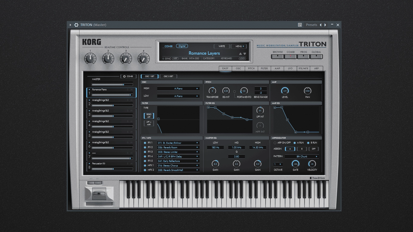Open the plugin options gear icon
Viewport: 413px width, 232px height.
coord(76,25)
